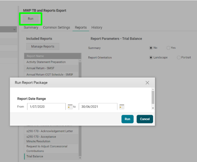Switch to the History tab
The width and height of the screenshot is (197, 162).
[x=97, y=27]
